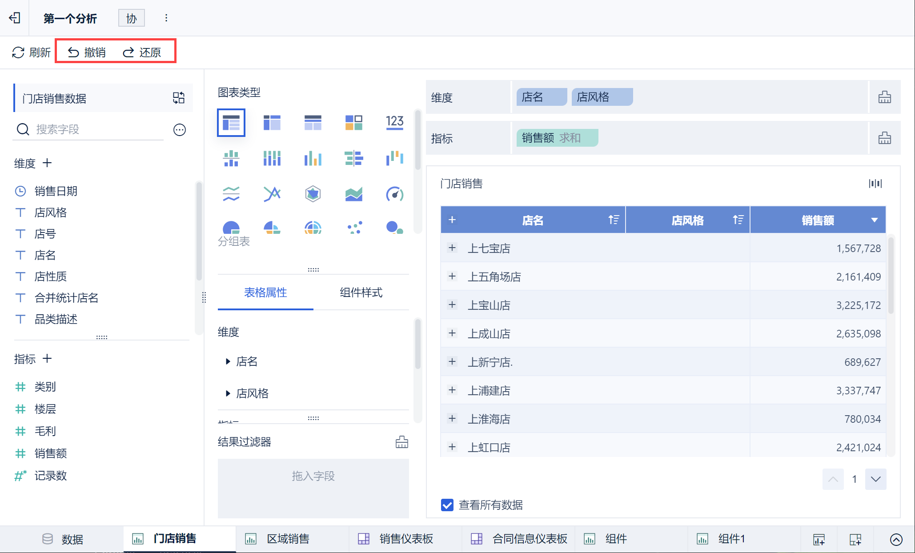Choose the gauge dashboard chart icon
915x553 pixels.
point(394,194)
